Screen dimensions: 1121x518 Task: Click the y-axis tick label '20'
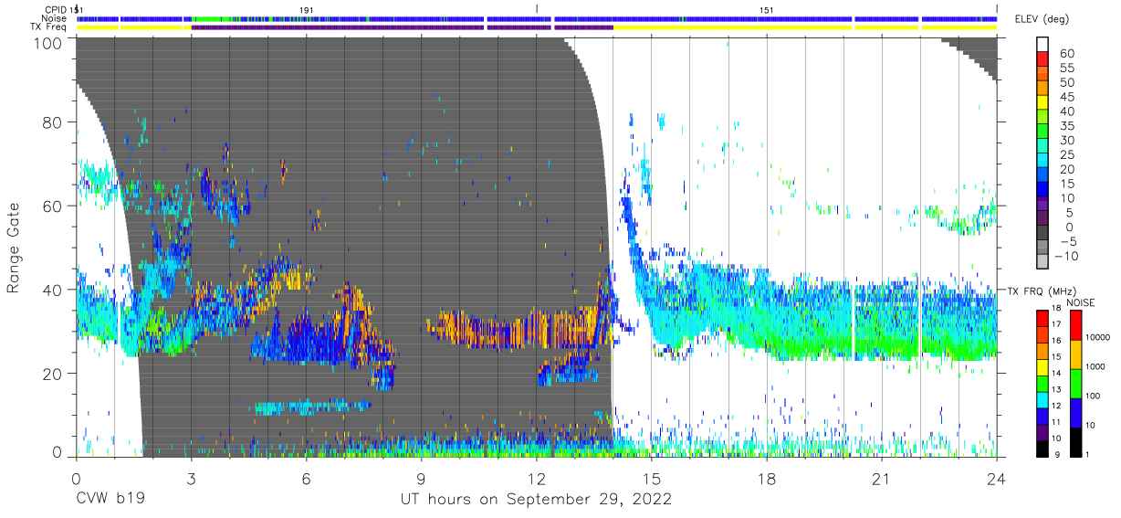pyautogui.click(x=53, y=374)
